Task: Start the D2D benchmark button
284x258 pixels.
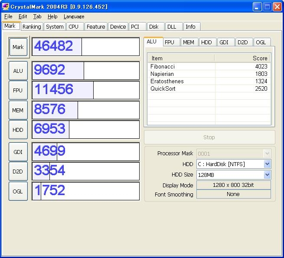Action: [x=18, y=171]
